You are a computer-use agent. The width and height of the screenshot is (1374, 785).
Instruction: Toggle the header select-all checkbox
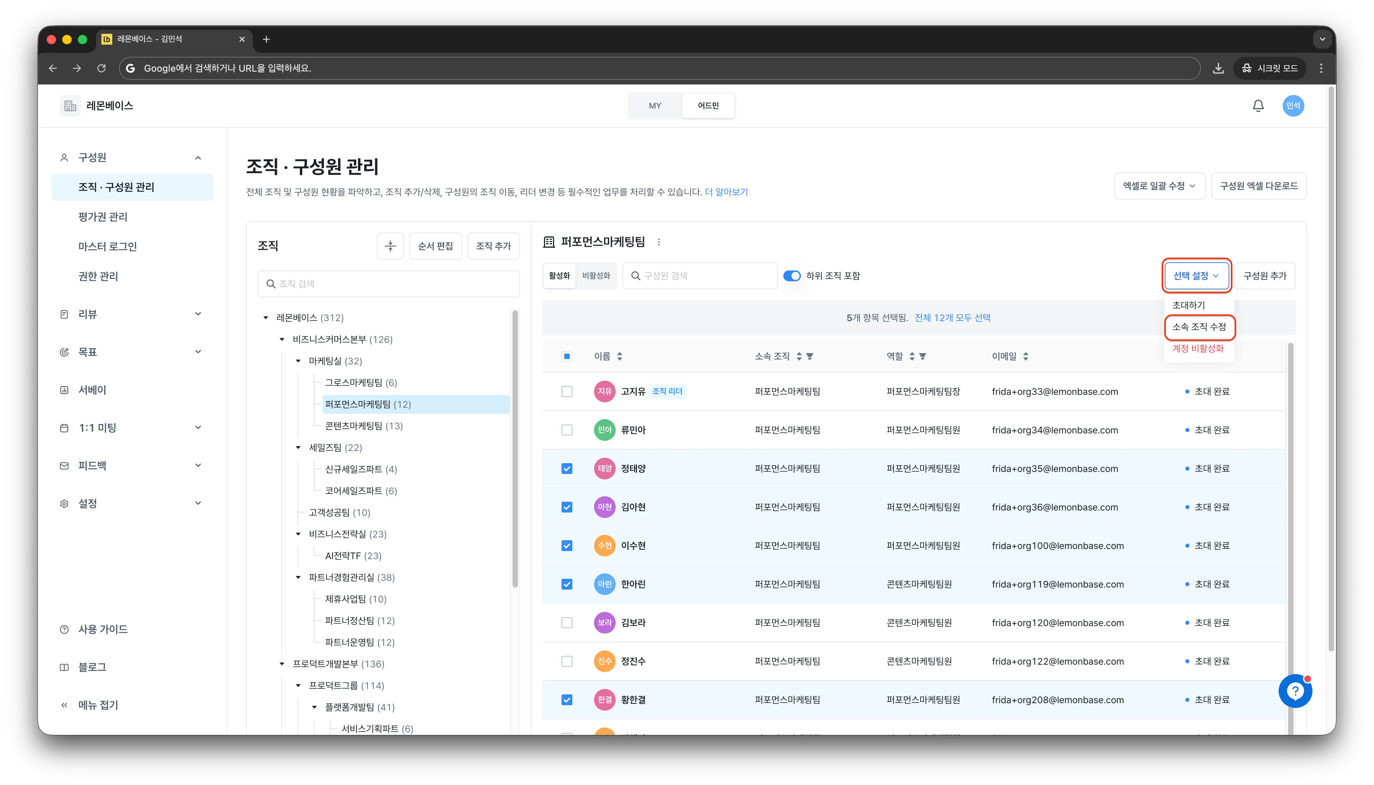coord(567,356)
